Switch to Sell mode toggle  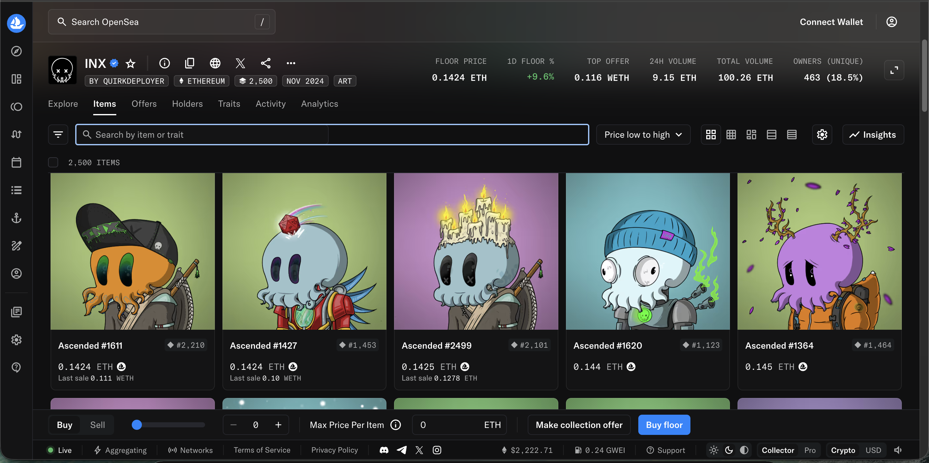click(97, 425)
